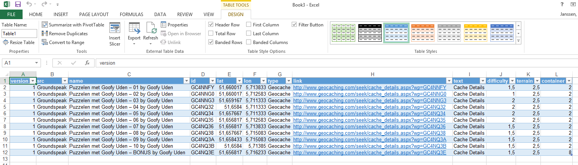Click Convert to Range
This screenshot has height=165, width=578.
point(63,42)
